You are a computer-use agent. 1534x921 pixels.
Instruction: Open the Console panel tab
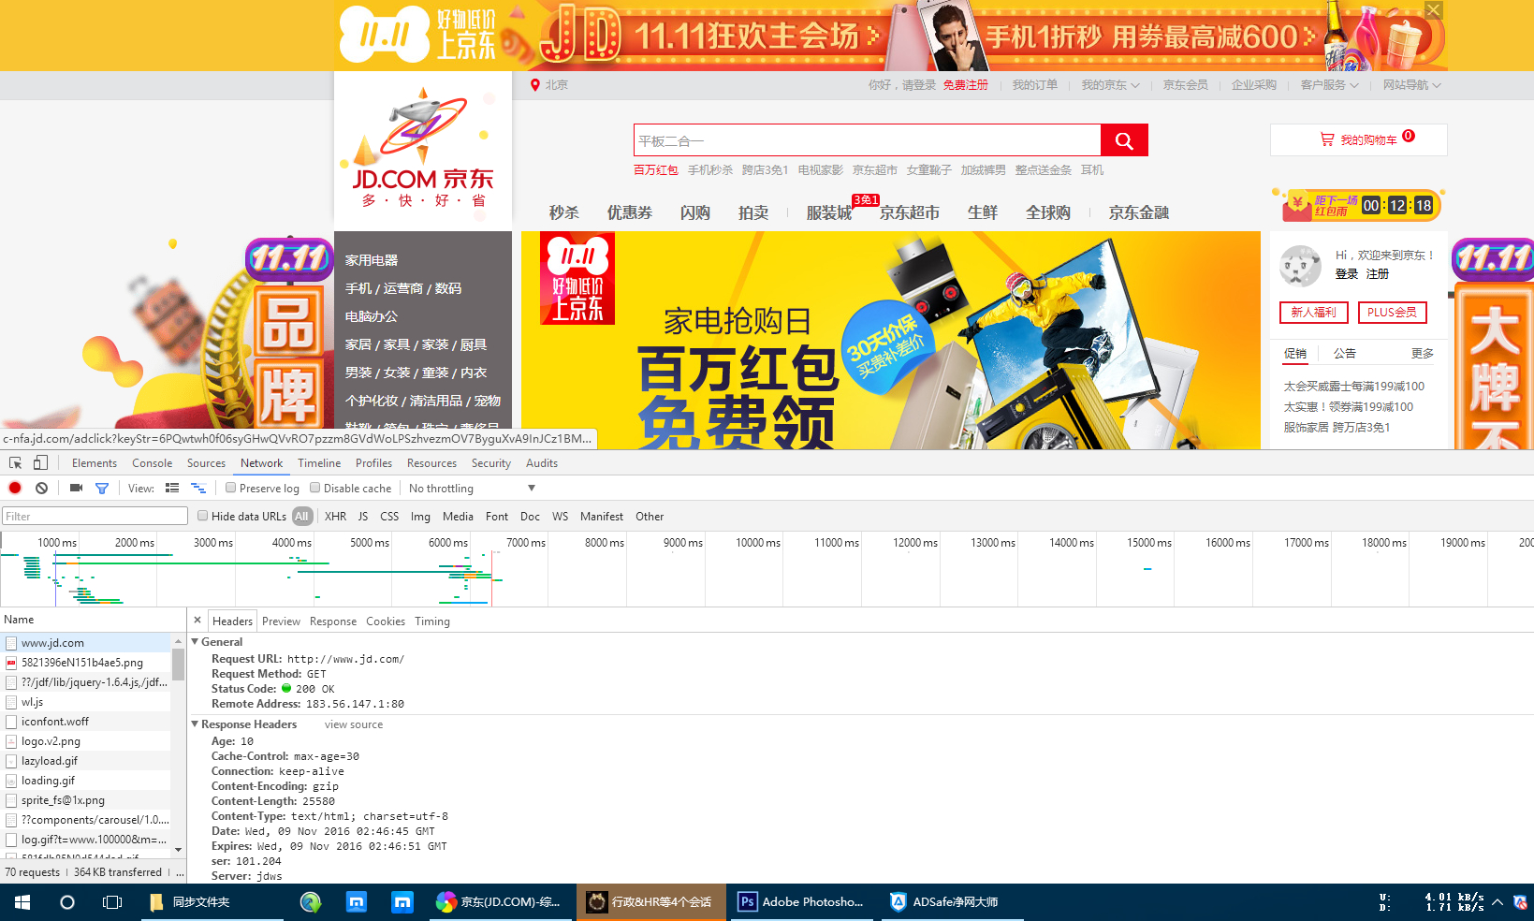click(153, 462)
